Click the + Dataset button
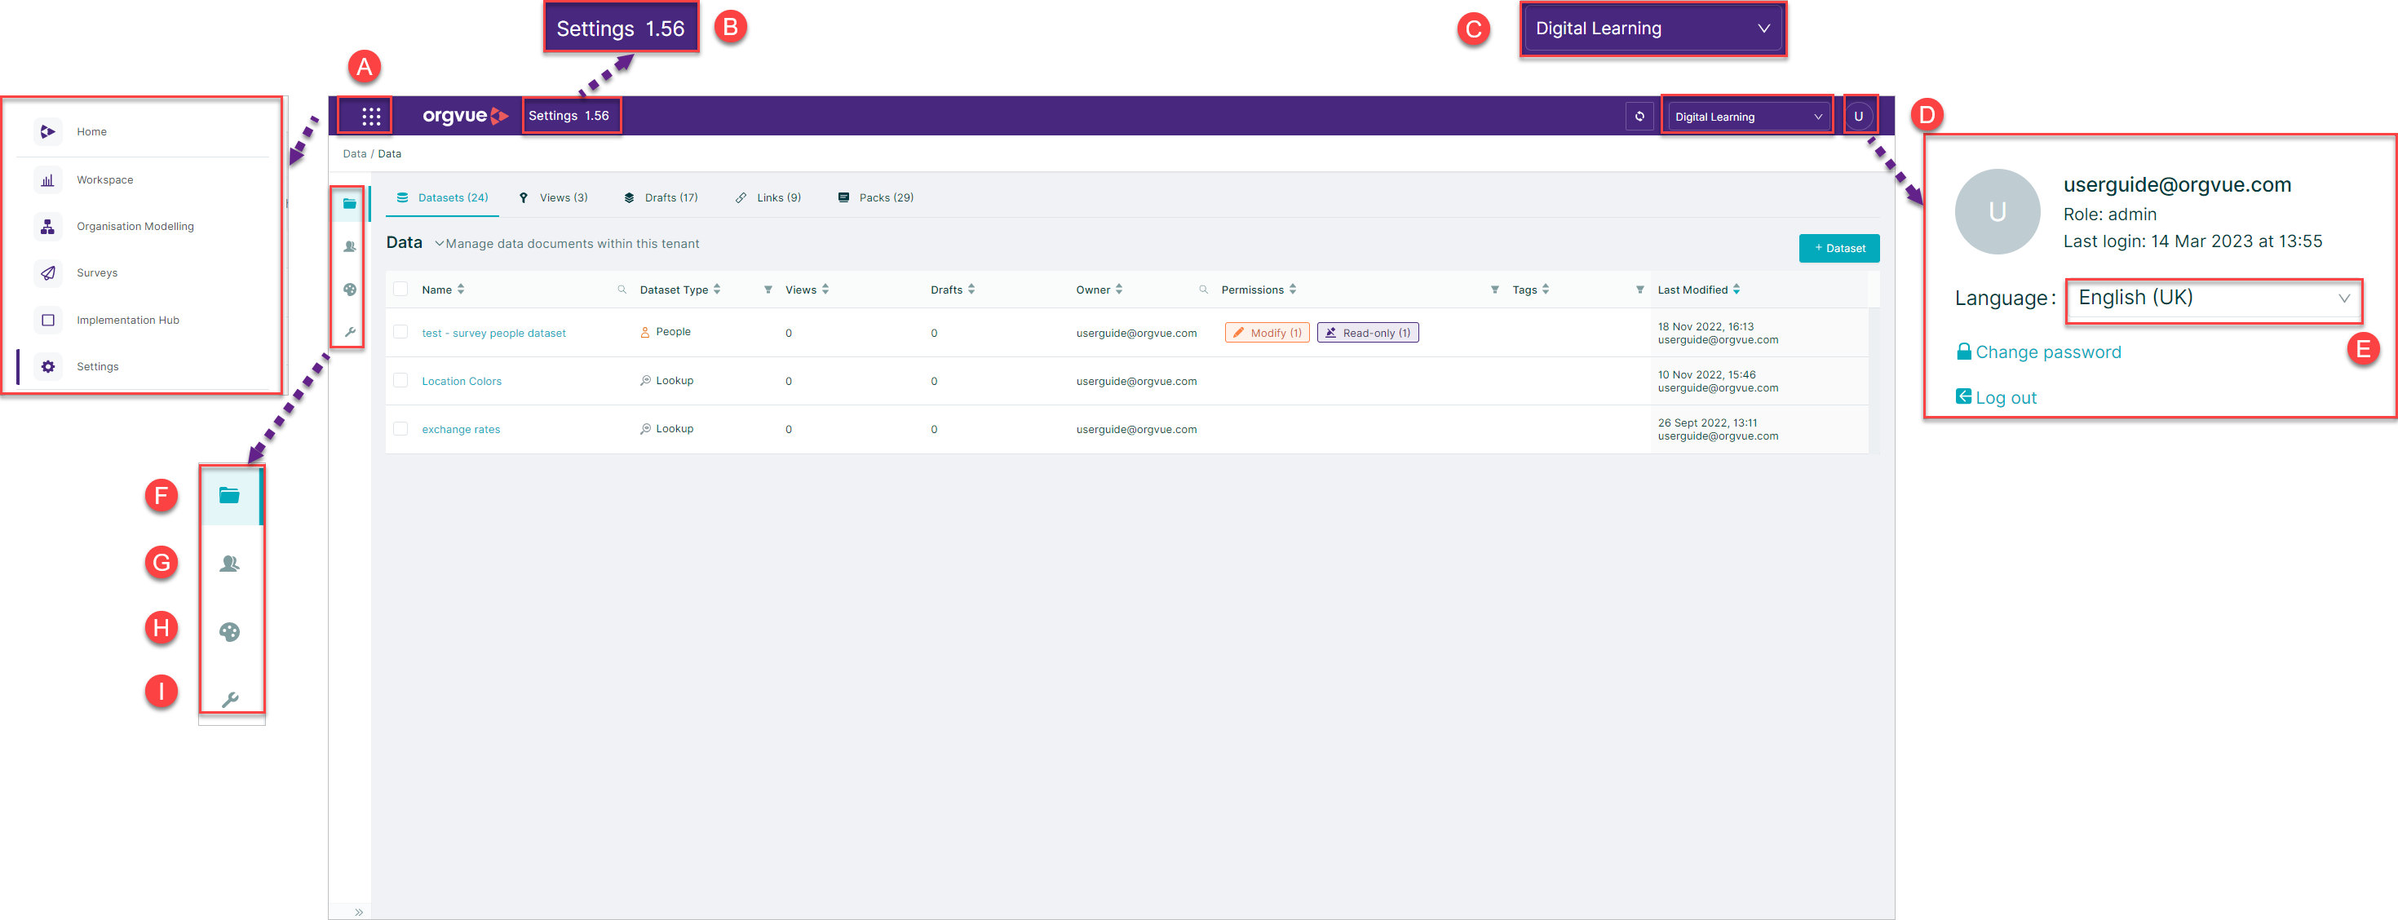This screenshot has width=2398, height=920. click(1838, 248)
